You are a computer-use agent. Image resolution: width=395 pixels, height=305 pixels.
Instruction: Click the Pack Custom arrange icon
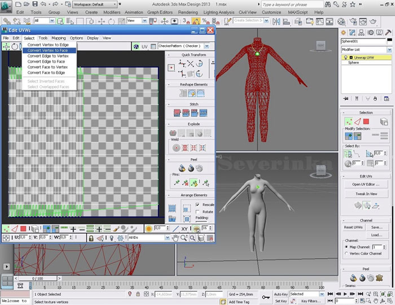coord(172,208)
